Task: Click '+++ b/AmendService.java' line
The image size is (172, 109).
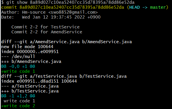Action: [x=31, y=61]
